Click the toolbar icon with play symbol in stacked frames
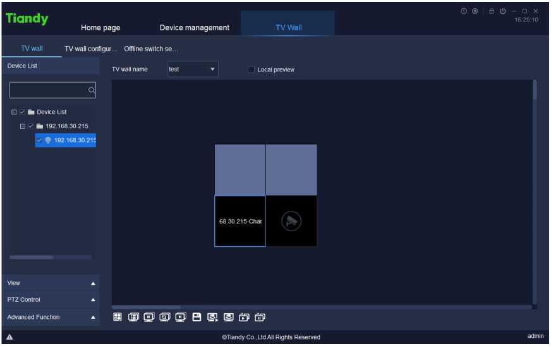Viewport: 551px width, 346px height. tap(244, 317)
